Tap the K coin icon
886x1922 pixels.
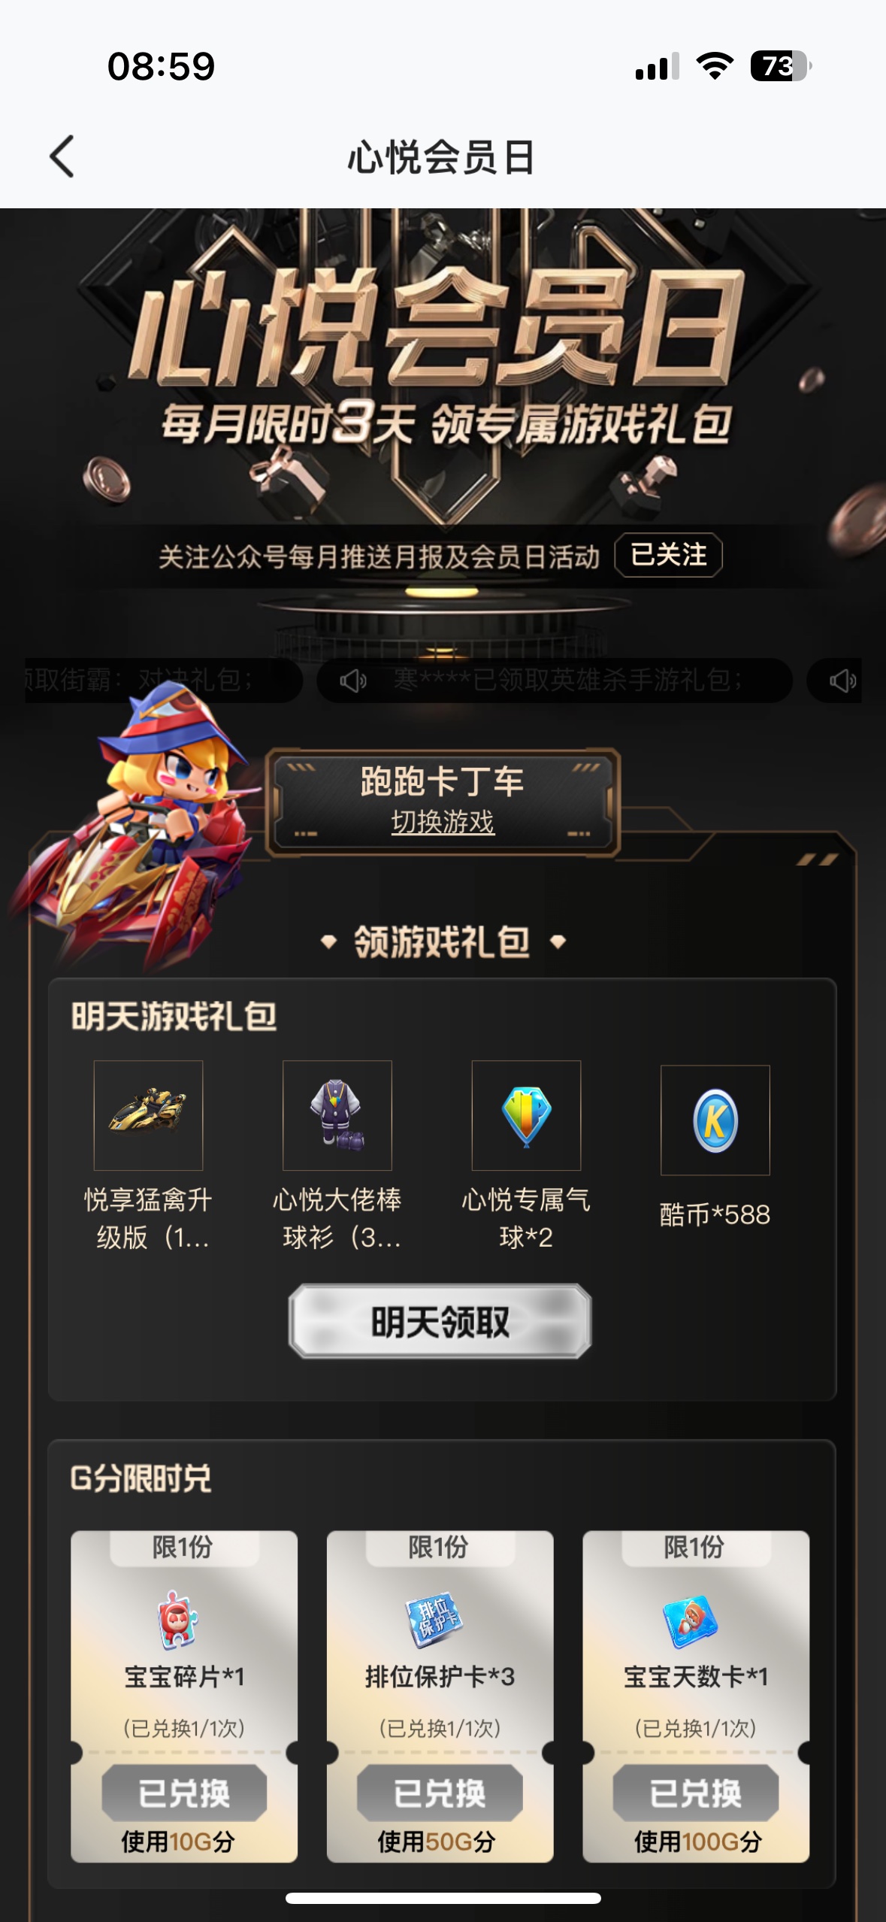pos(715,1120)
